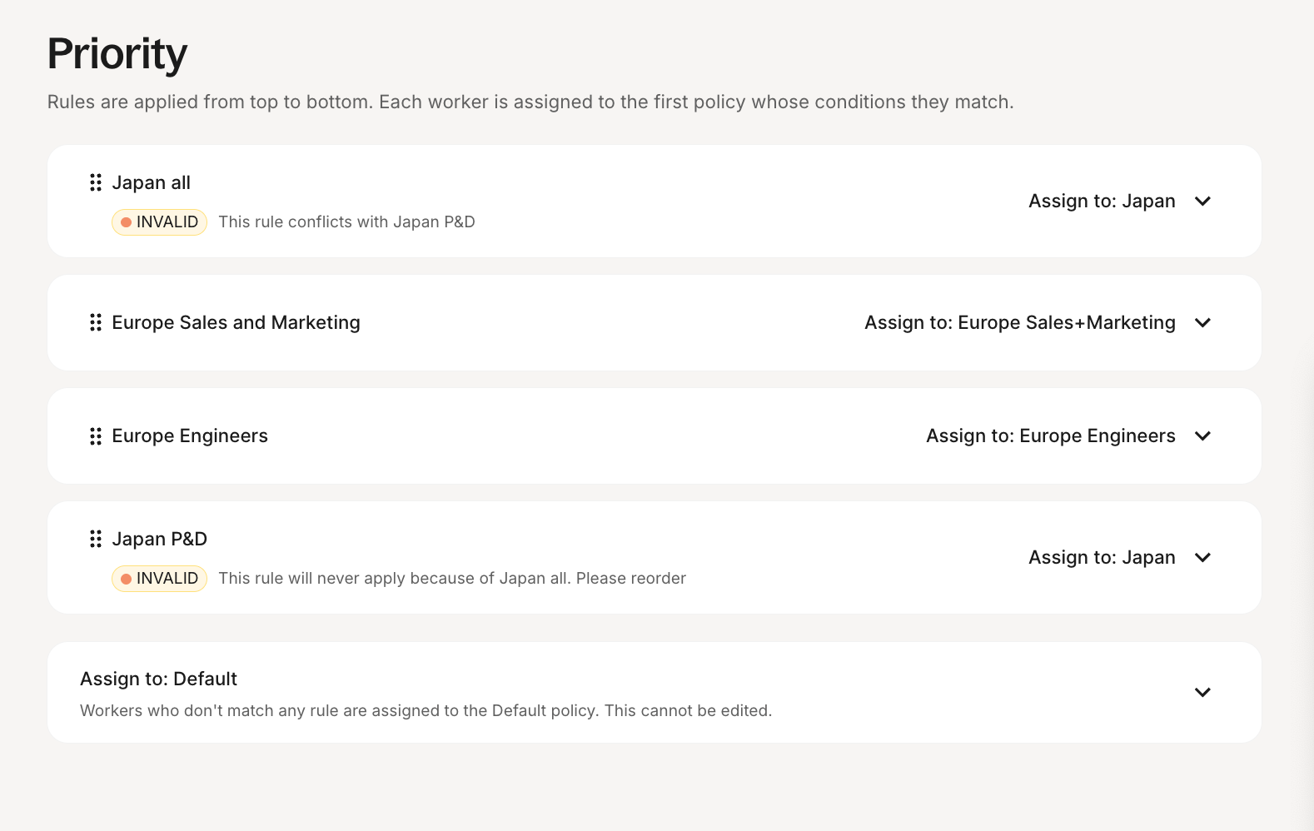Open the Assign to: Europe Engineers selector

click(1050, 436)
